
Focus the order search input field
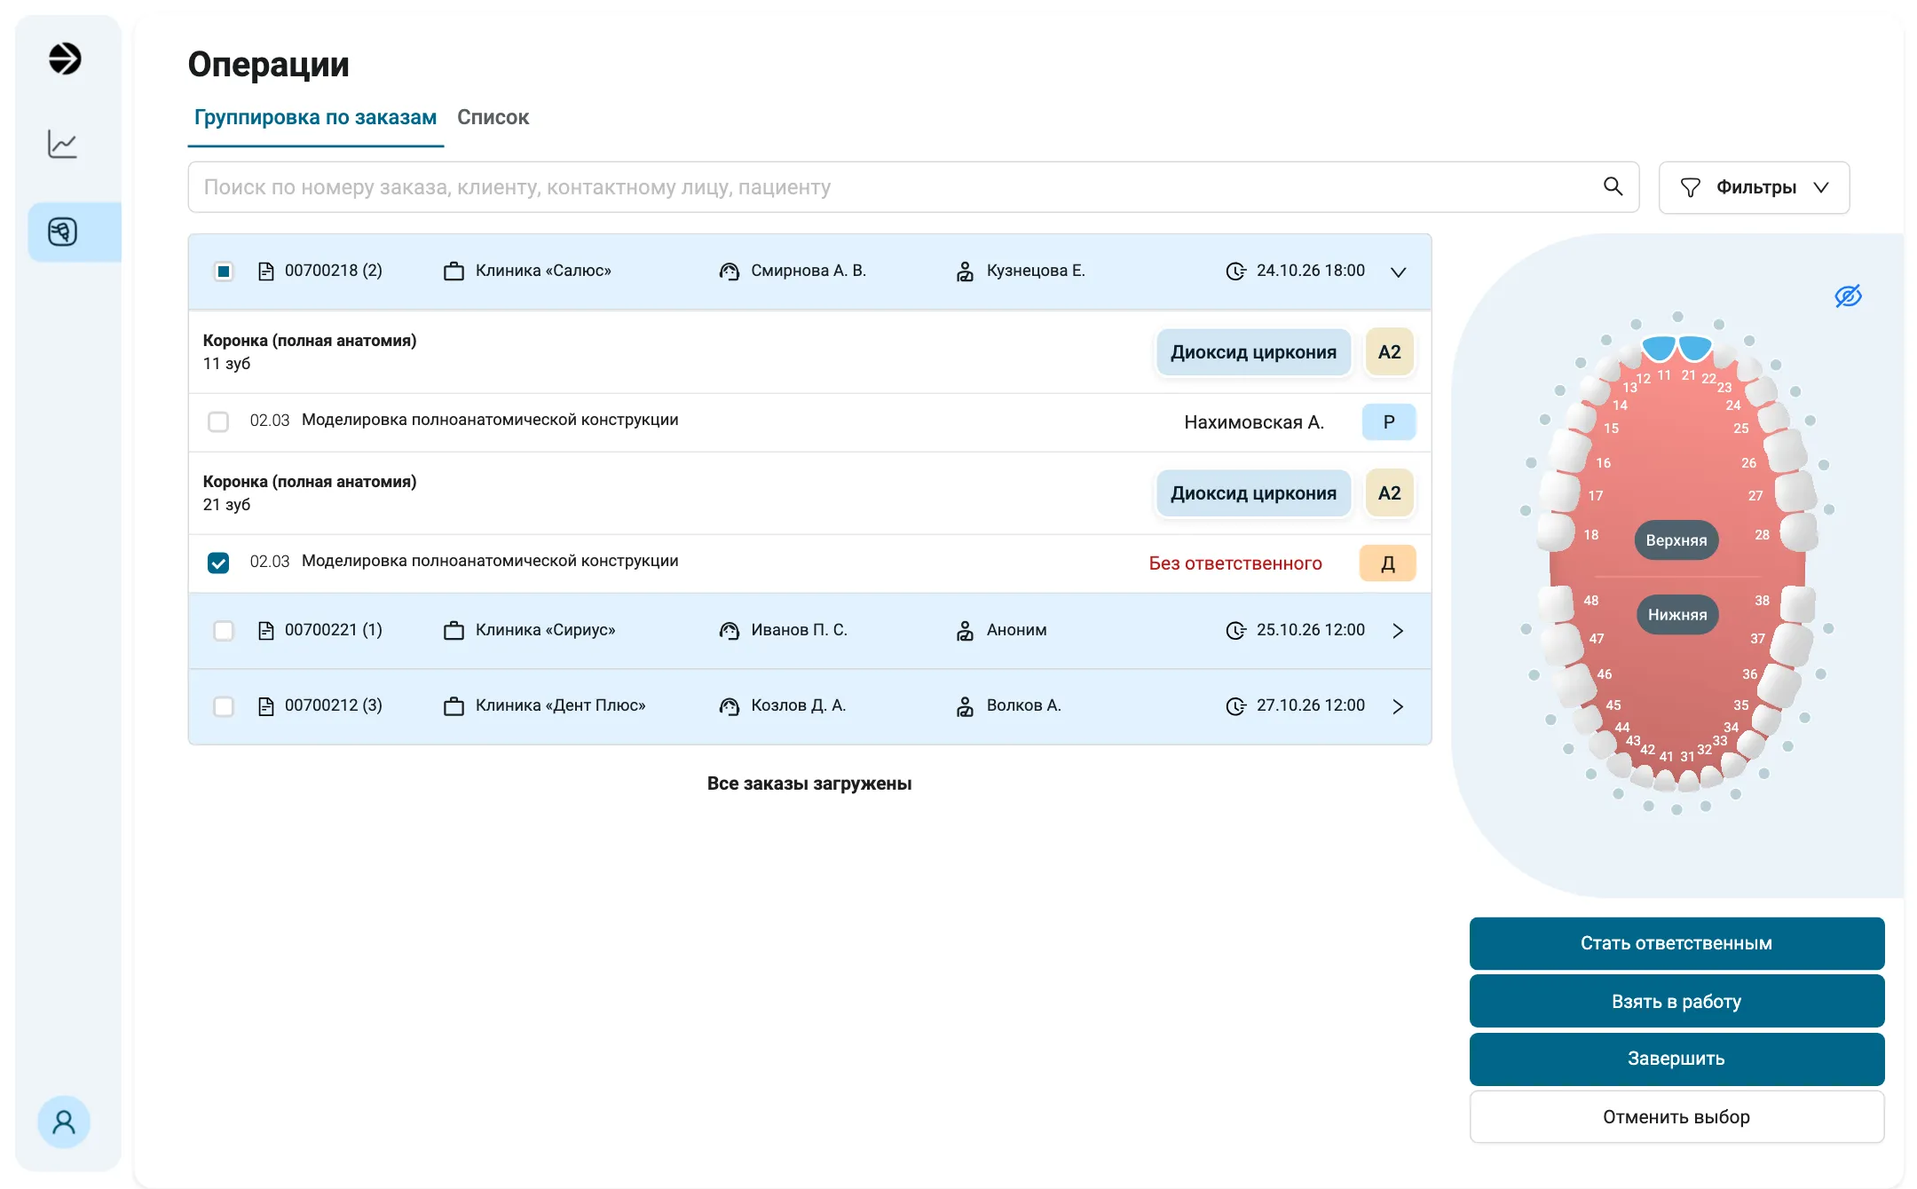[913, 187]
